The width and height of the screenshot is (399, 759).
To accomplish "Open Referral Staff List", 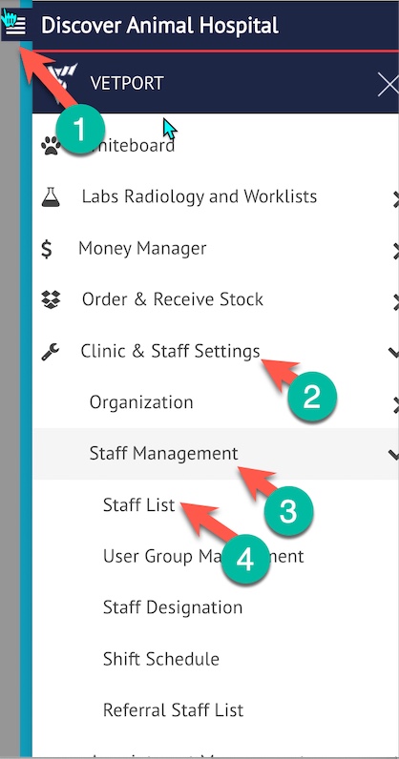I will [x=173, y=710].
